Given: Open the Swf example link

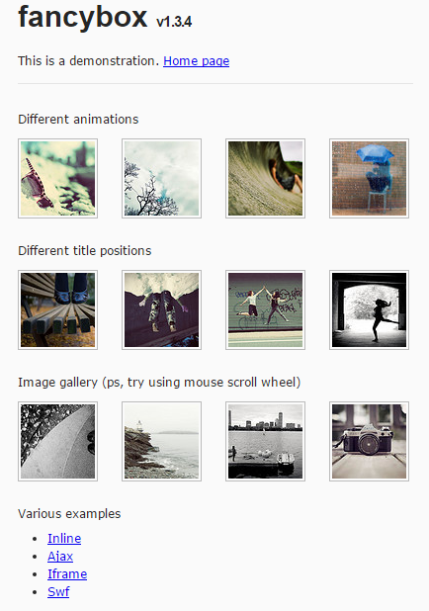Looking at the screenshot, I should coord(58,591).
